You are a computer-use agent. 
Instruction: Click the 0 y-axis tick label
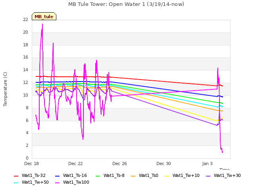[27, 158]
